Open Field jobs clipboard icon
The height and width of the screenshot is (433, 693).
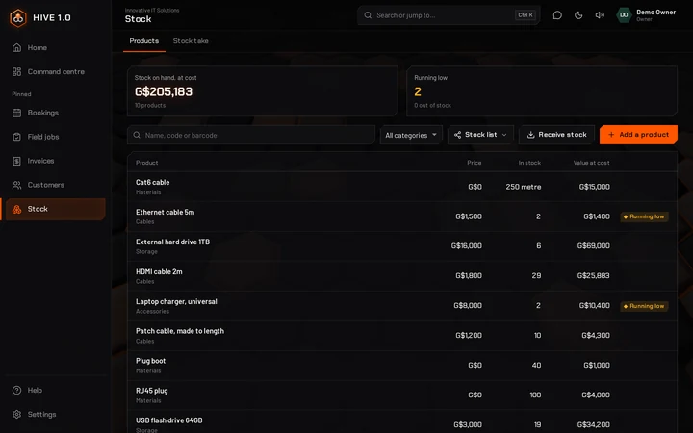(x=16, y=137)
